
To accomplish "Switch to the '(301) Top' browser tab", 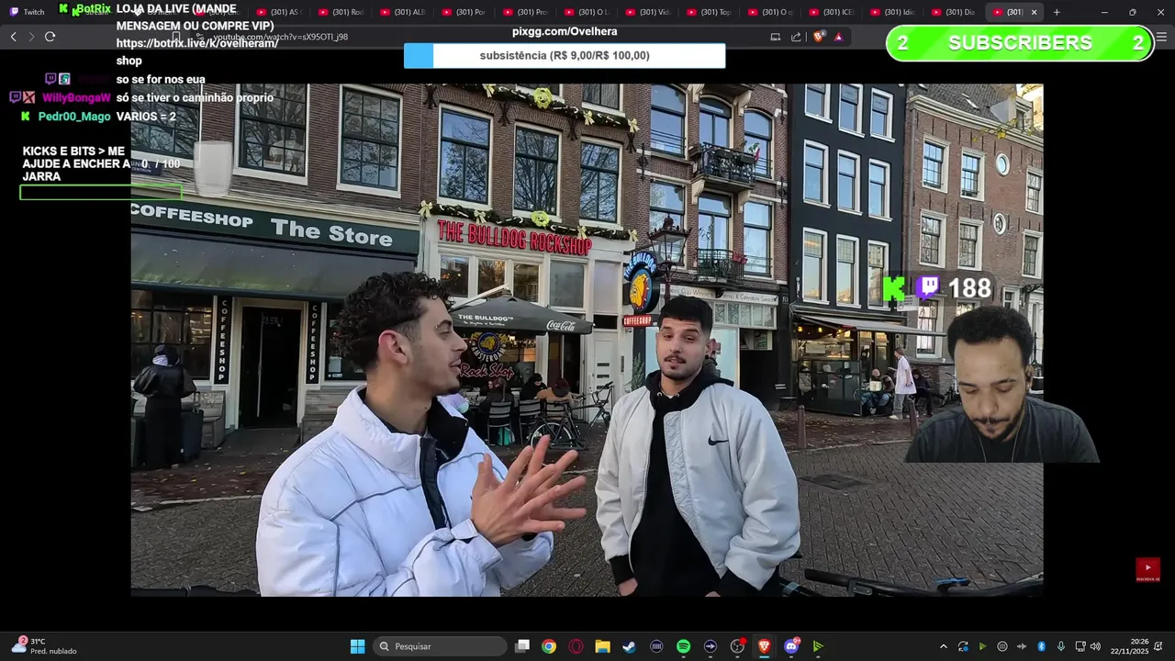I will 710,12.
